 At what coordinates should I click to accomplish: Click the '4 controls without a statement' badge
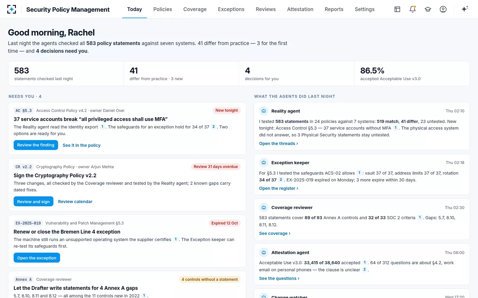pos(210,279)
